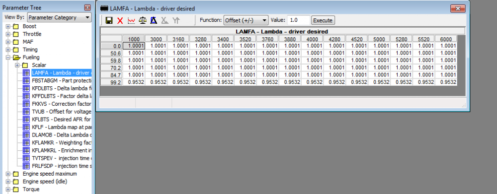Image resolution: width=497 pixels, height=194 pixels.
Task: Expand the Boost folder node
Action: [x=8, y=26]
